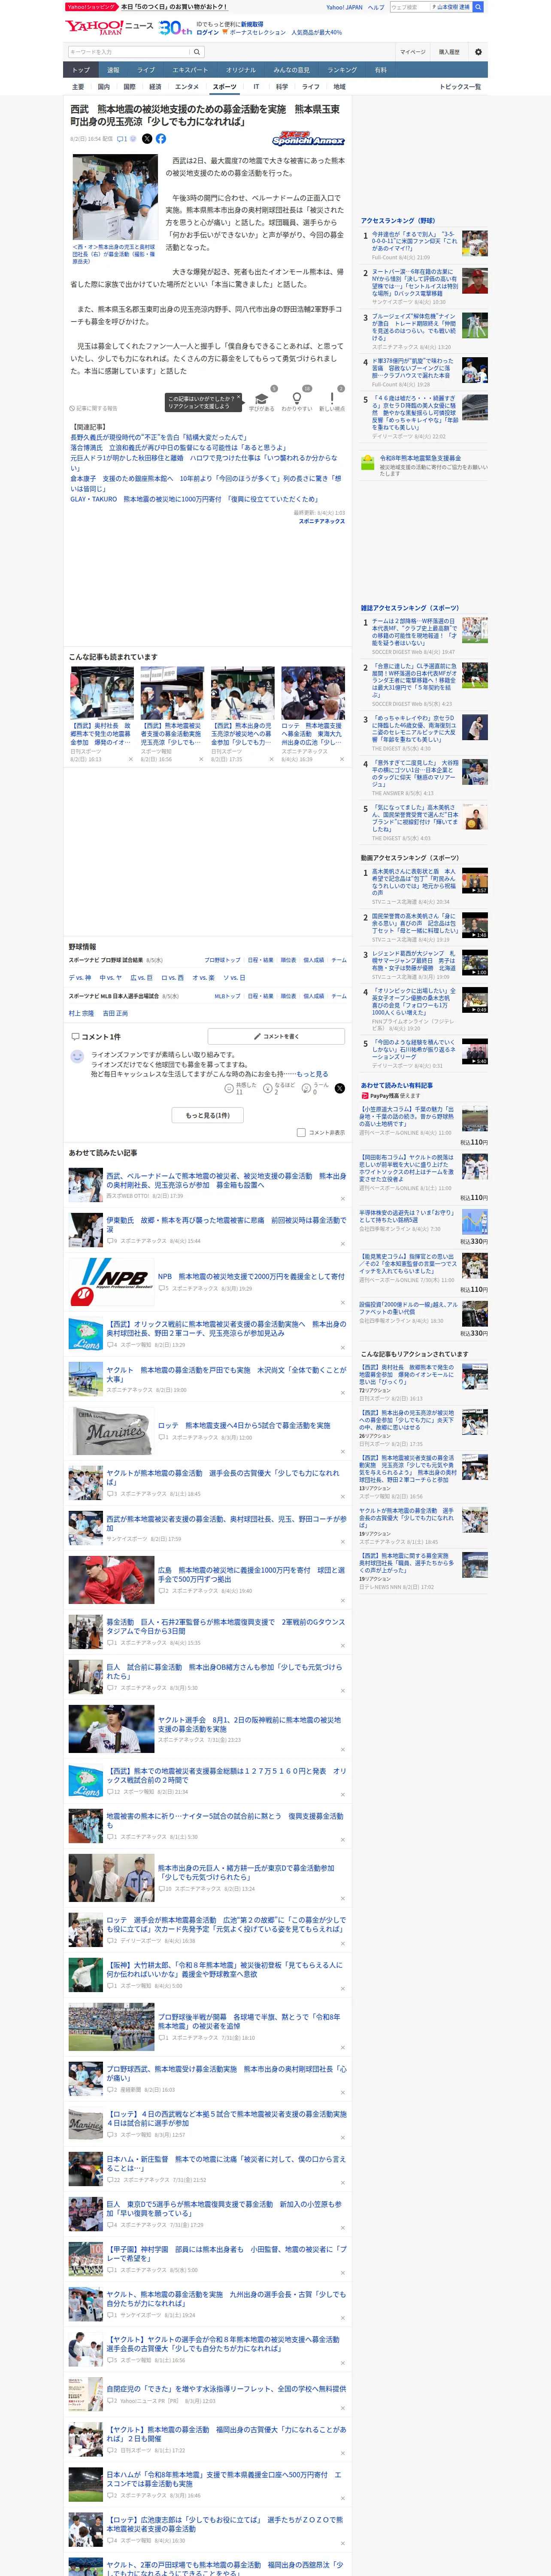The image size is (551, 2576).
Task: Open the トピックス一覧 link
Action: point(460,87)
